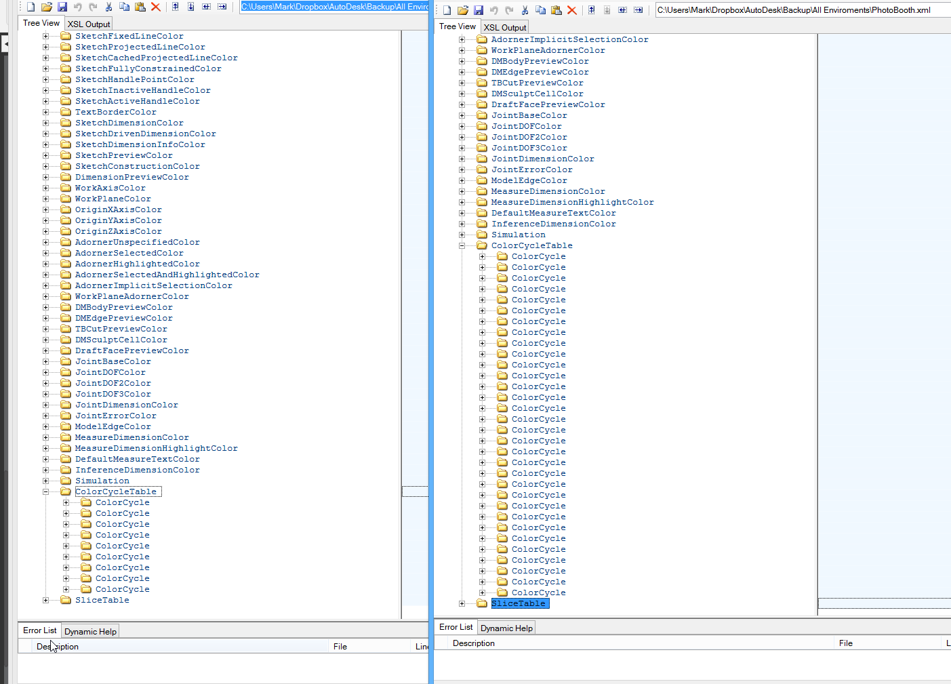951x684 pixels.
Task: Select Tree View tab in PhotoBooth.xml window
Action: tap(458, 26)
